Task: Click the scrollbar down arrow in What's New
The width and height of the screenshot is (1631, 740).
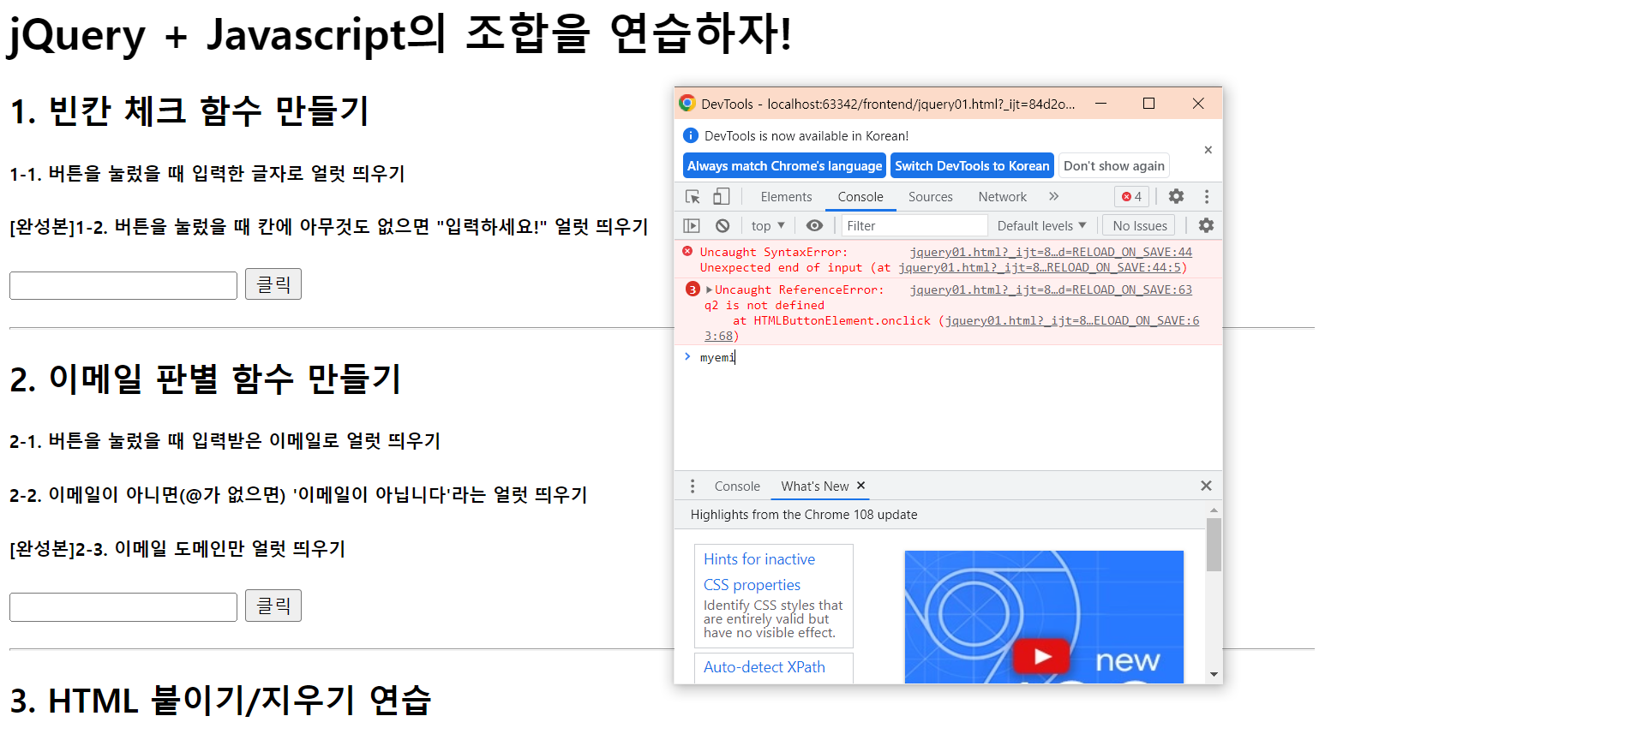Action: [x=1214, y=674]
